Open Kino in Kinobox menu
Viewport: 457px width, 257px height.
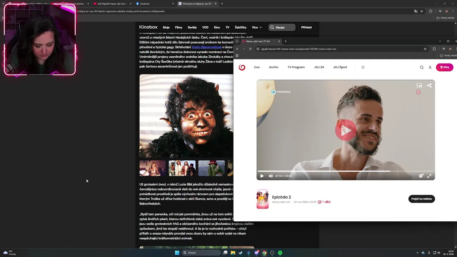pyautogui.click(x=217, y=27)
